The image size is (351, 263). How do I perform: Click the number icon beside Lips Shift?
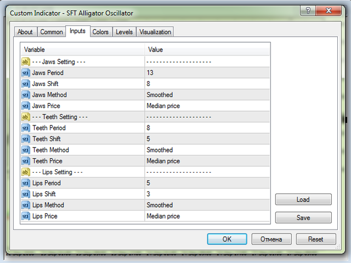coord(26,194)
